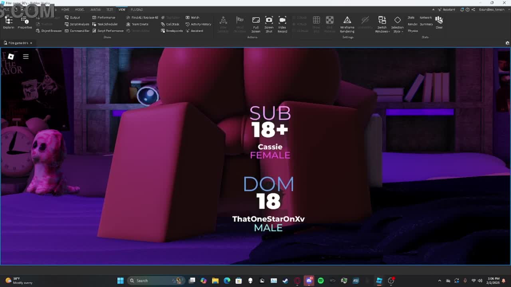Open the Properties panel
Image resolution: width=511 pixels, height=287 pixels.
click(x=25, y=22)
